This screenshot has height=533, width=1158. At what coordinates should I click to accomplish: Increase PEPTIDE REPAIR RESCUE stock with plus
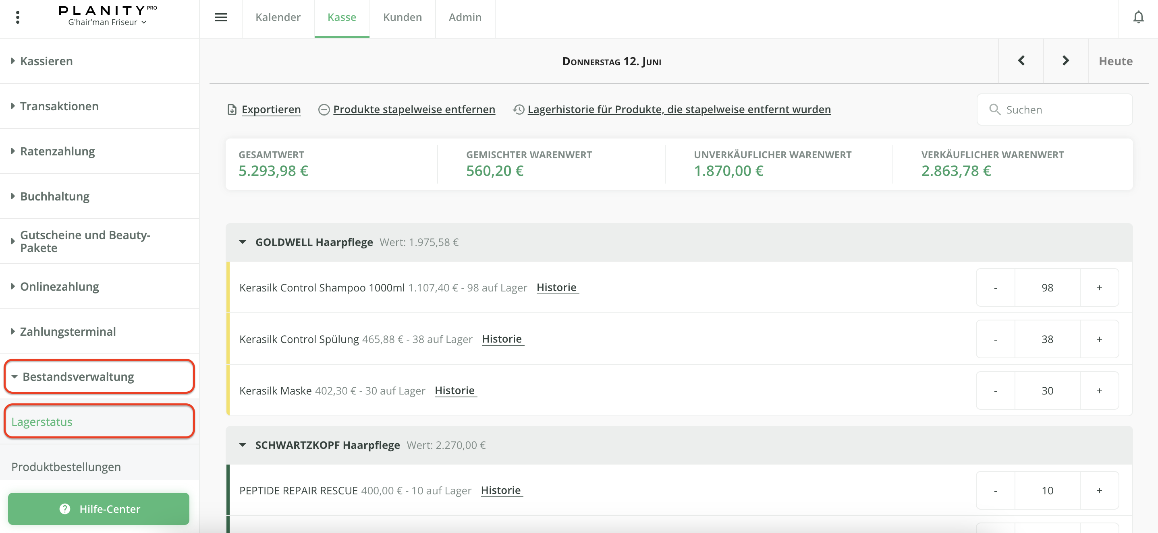(x=1099, y=491)
